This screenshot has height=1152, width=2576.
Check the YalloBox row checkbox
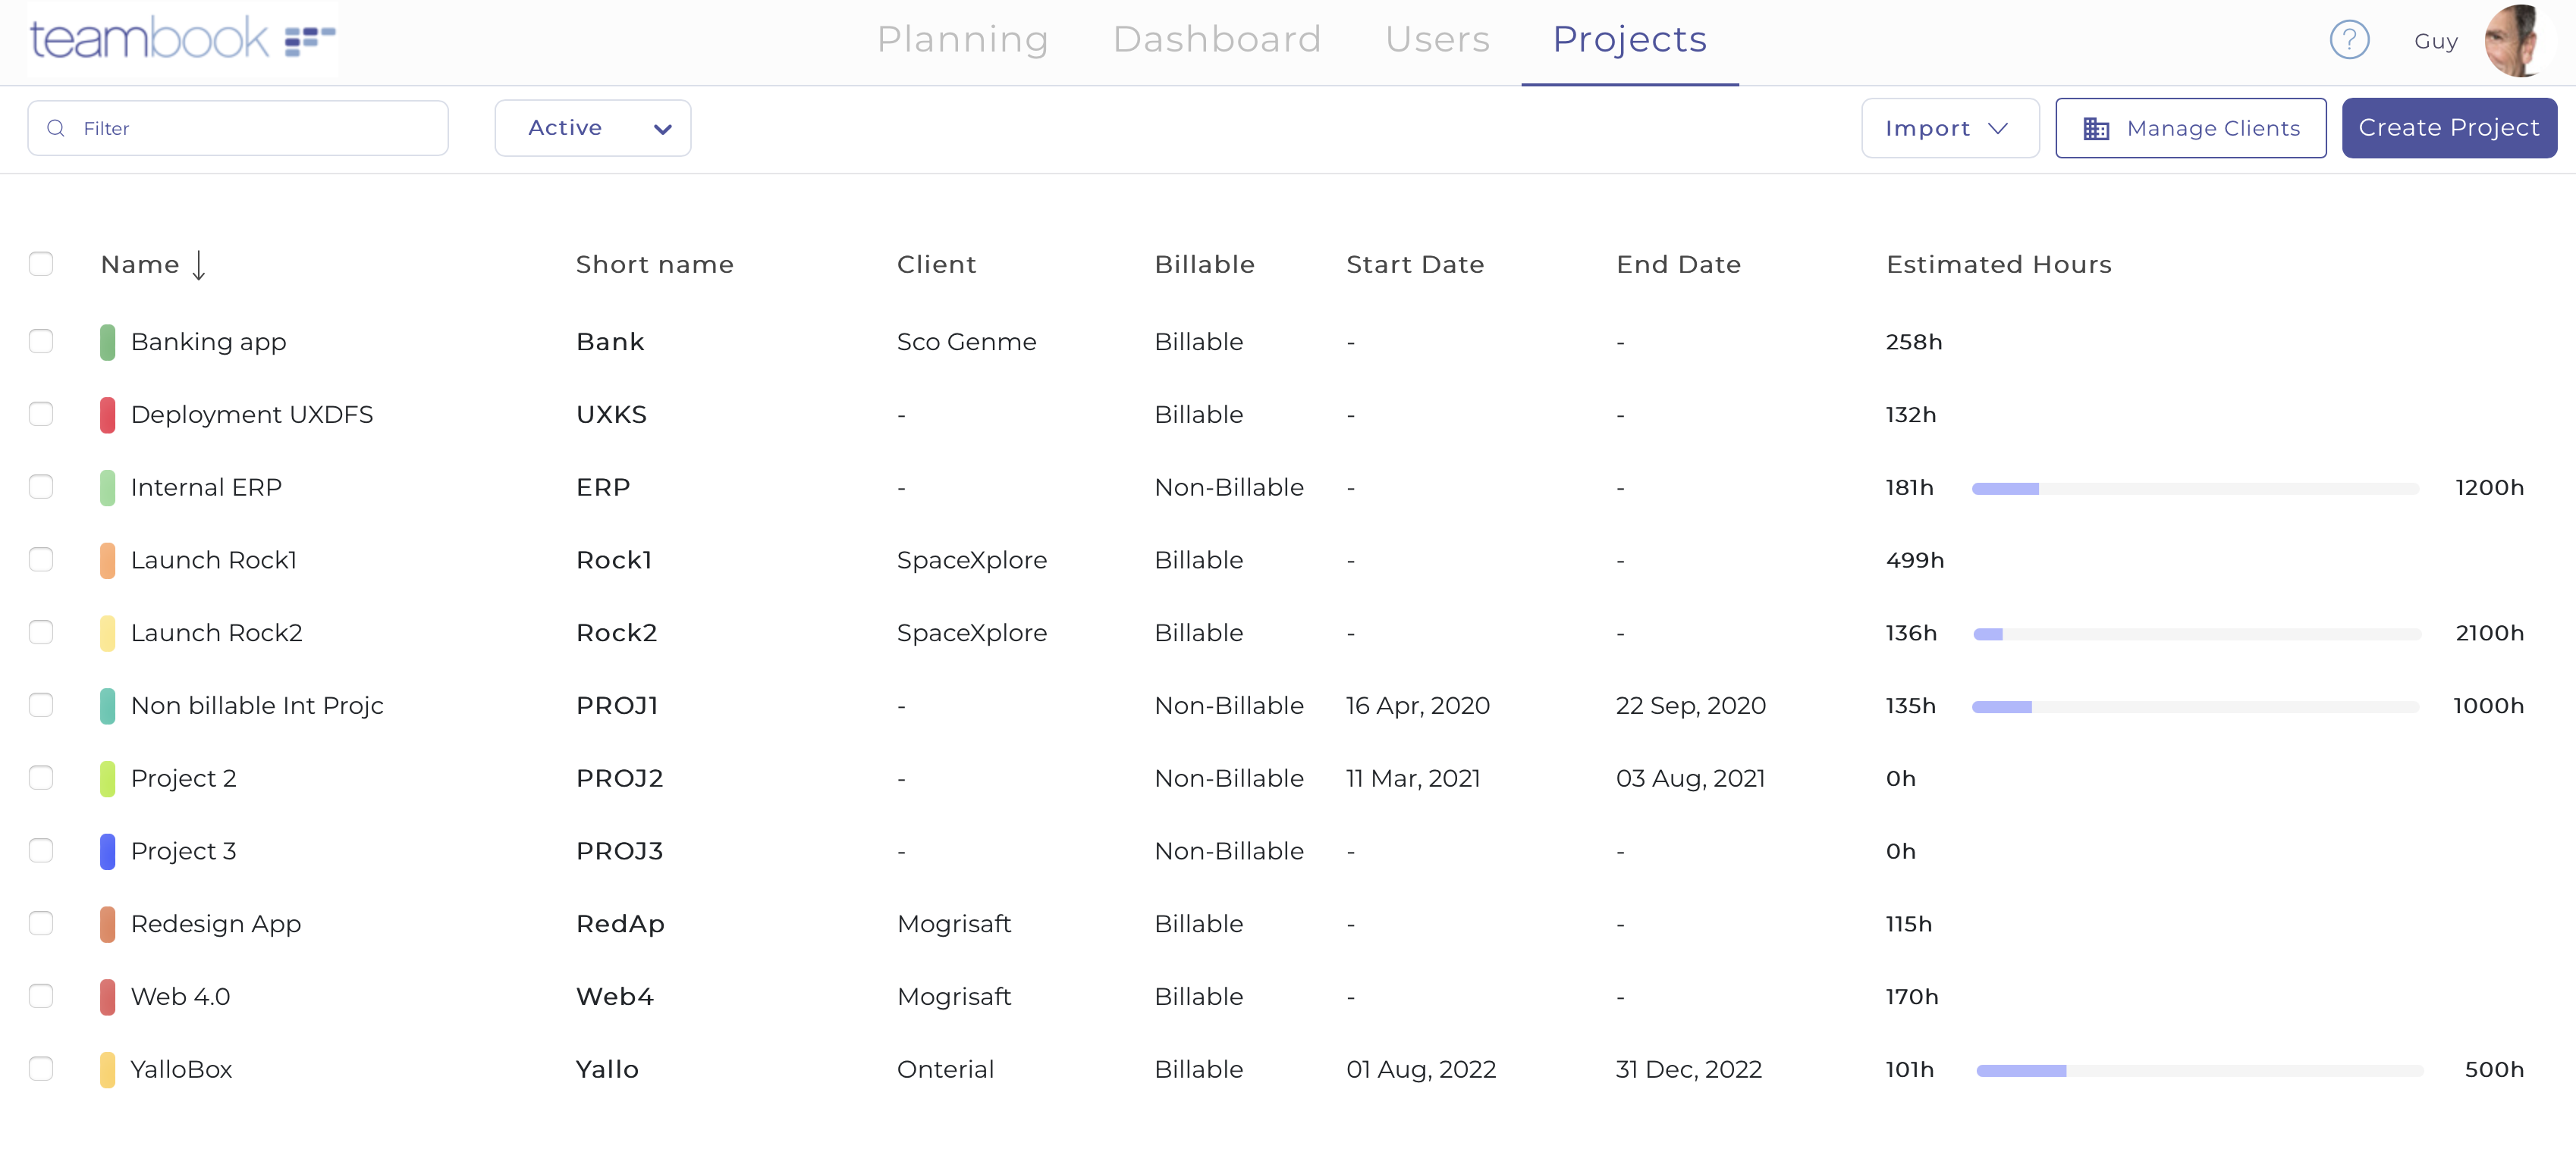coord(41,1068)
